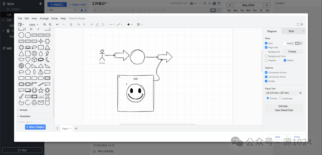Open the connection arrow style dropdown

(x=112, y=24)
